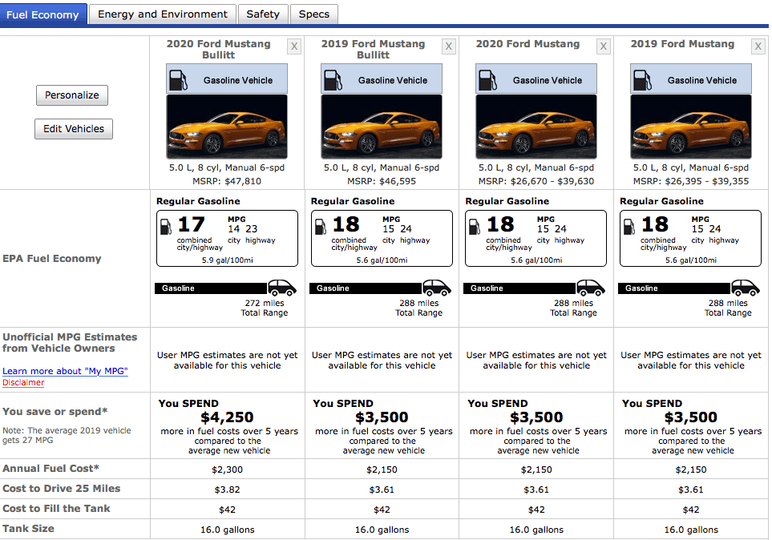
Task: Click $3.82 cost to drive 25 miles
Action: [227, 490]
